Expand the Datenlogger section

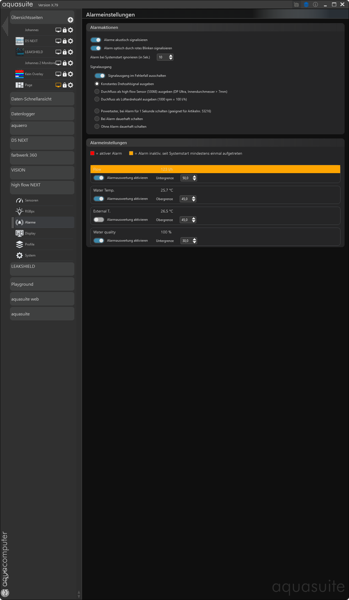[42, 114]
